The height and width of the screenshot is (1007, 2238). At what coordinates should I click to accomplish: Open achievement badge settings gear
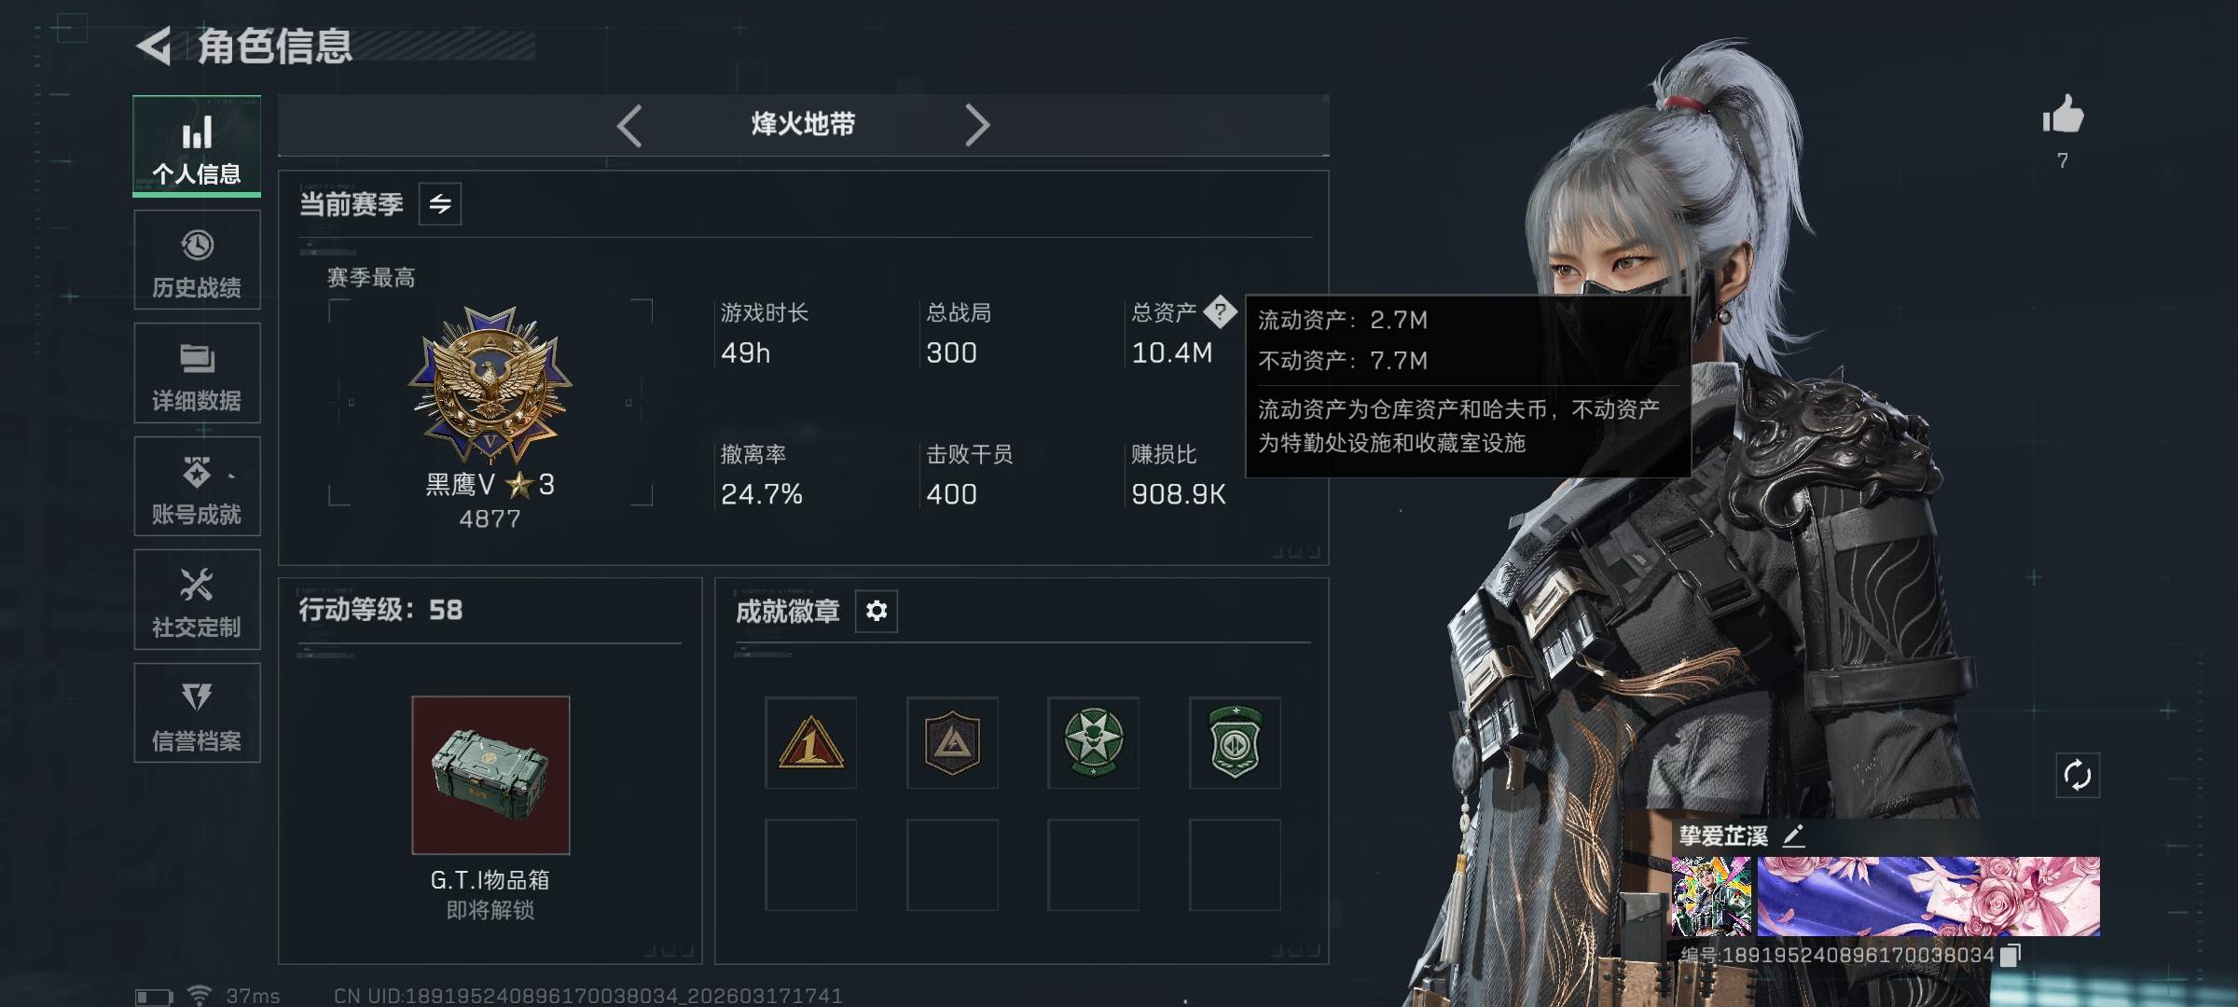click(877, 611)
